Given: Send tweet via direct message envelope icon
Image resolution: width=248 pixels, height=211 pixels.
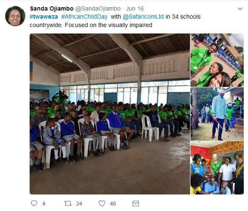Looking at the screenshot, I should pyautogui.click(x=135, y=203).
